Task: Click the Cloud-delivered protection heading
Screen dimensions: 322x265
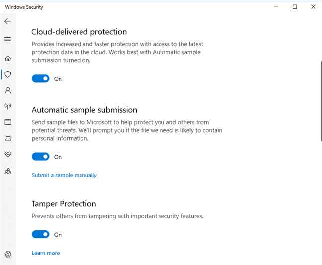Action: pyautogui.click(x=79, y=32)
